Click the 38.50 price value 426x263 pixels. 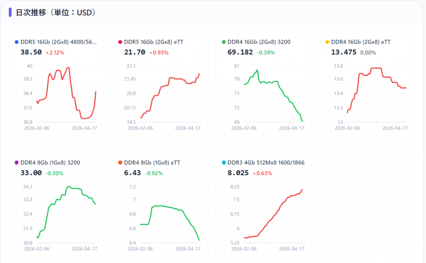point(31,52)
